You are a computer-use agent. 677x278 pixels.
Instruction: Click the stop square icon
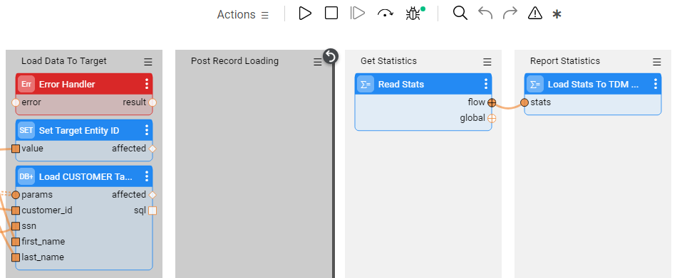tap(331, 14)
